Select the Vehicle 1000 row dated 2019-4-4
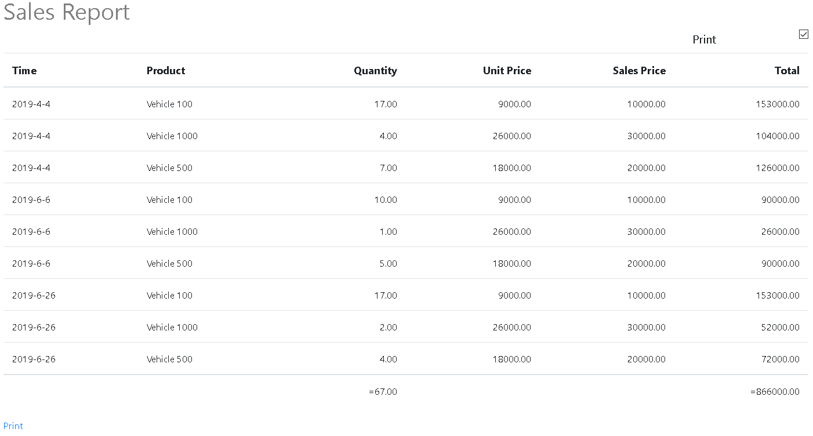Image resolution: width=813 pixels, height=436 pixels. pyautogui.click(x=406, y=136)
